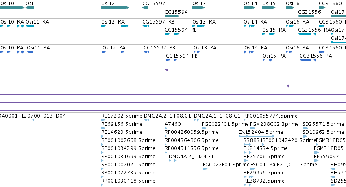
Task: Select EST SD25571.5prime
Action: (x=323, y=124)
